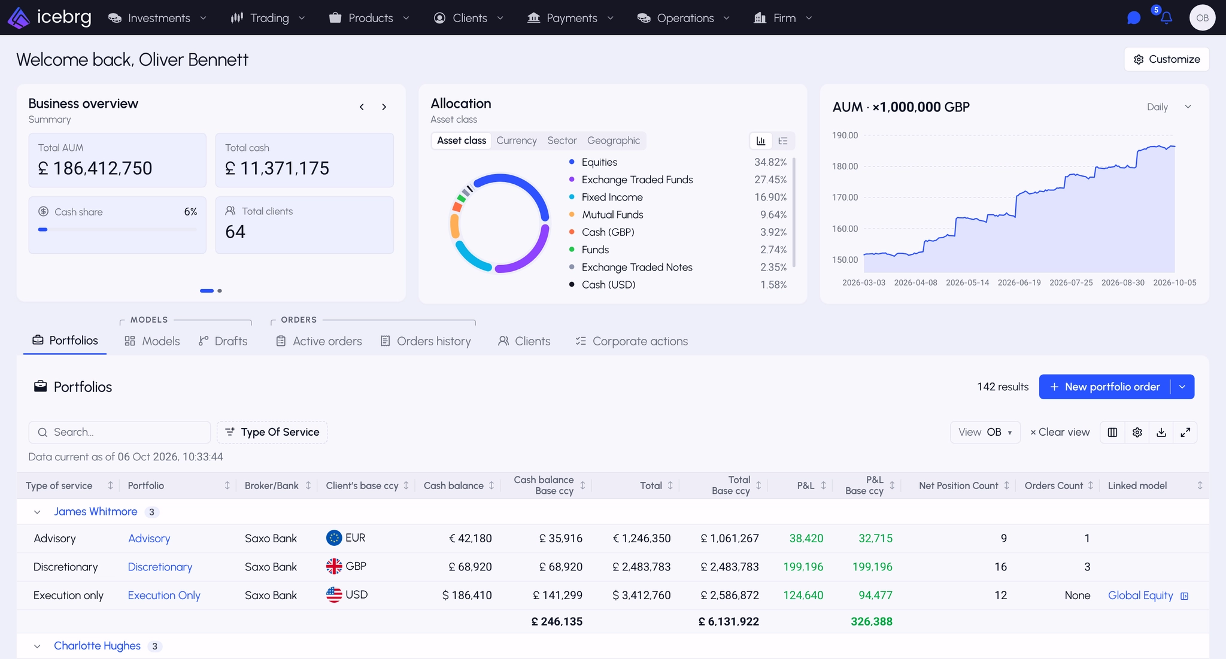Open the Execution Only portfolio link
The image size is (1226, 659).
(164, 596)
